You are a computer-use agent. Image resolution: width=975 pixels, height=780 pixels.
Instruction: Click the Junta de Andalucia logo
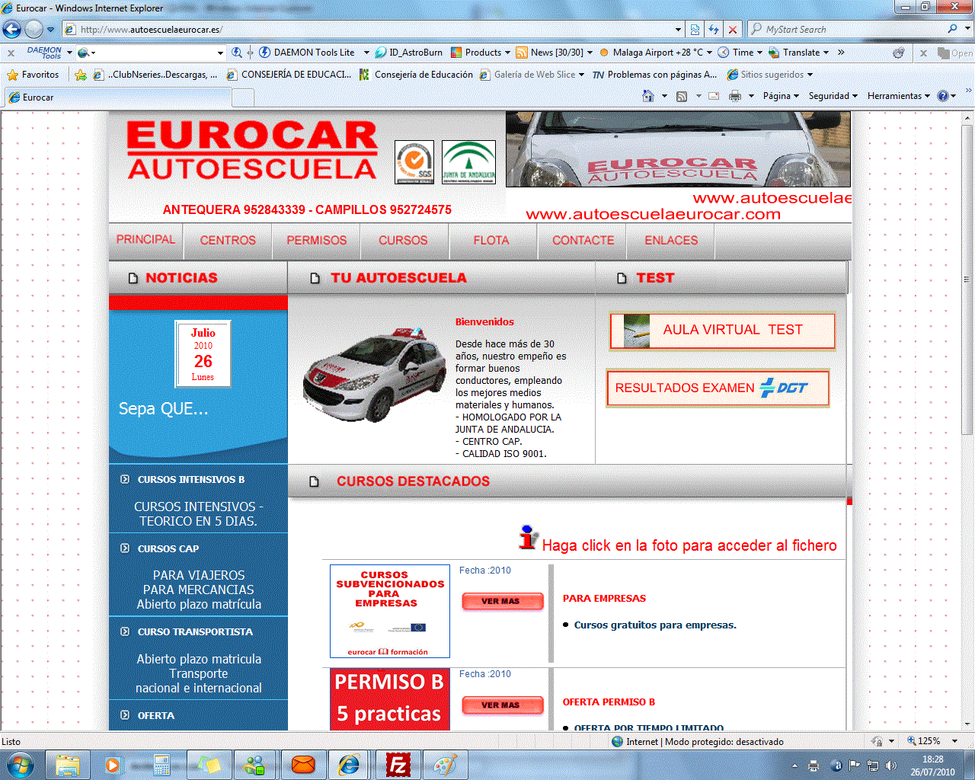[468, 162]
